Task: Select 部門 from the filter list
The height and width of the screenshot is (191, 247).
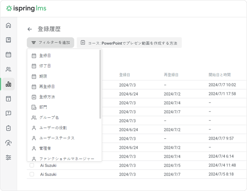Action: tap(43, 107)
